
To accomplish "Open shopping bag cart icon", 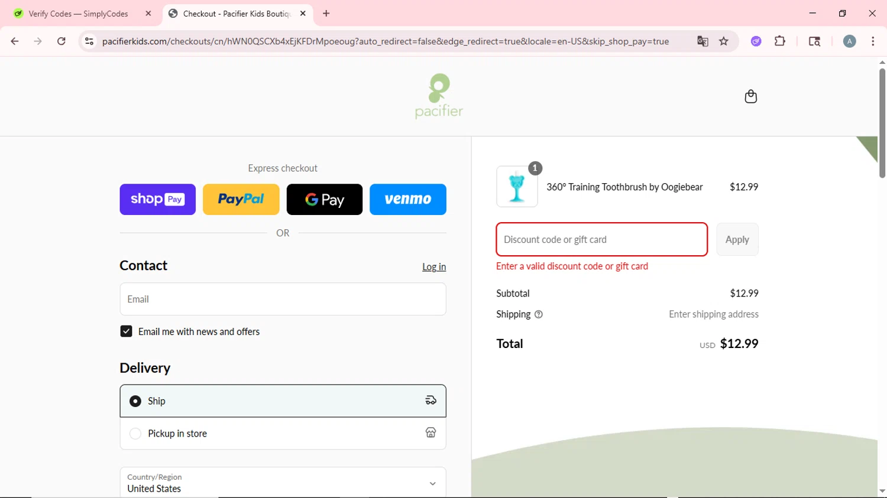I will pos(751,96).
